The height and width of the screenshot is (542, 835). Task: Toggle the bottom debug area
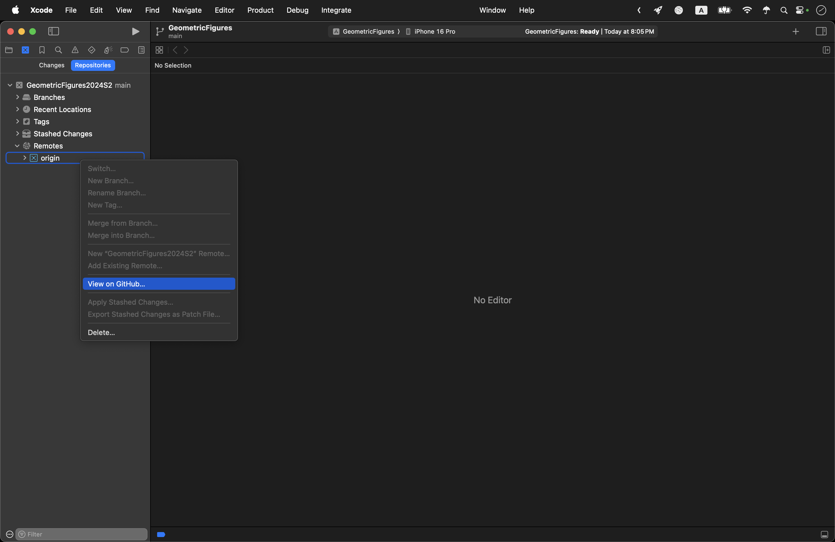pos(824,534)
